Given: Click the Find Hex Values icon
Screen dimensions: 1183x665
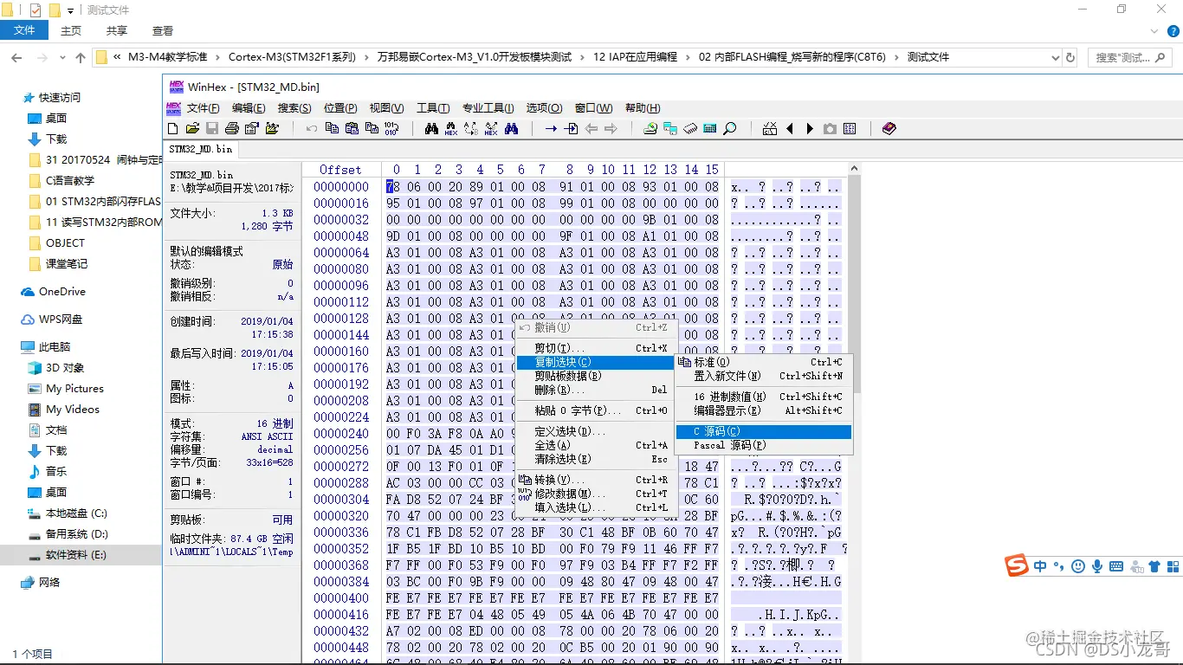Looking at the screenshot, I should point(451,128).
